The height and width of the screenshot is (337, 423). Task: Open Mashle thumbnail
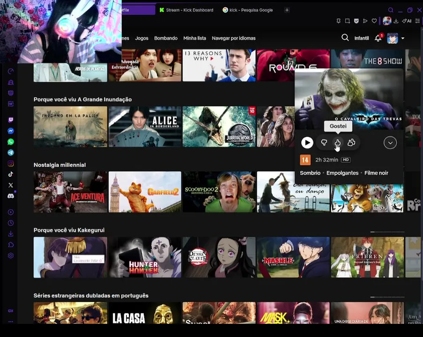pyautogui.click(x=293, y=257)
